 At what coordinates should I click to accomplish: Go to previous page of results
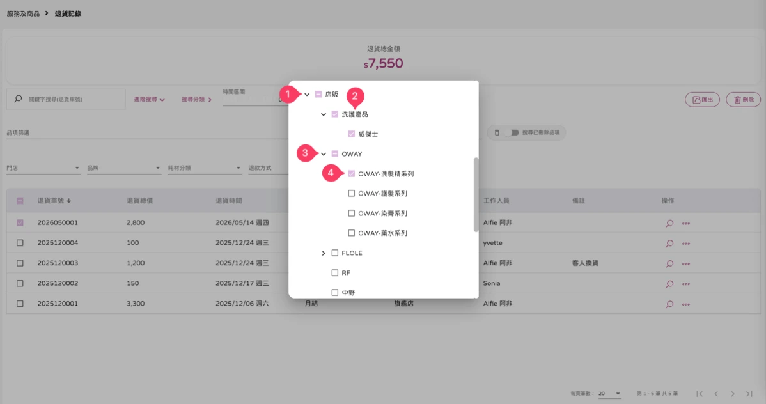coord(716,394)
